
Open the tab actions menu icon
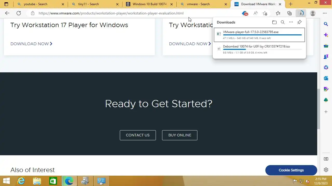pos(6,4)
